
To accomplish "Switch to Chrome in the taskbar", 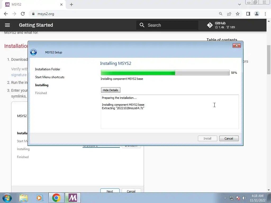I will pos(56,198).
